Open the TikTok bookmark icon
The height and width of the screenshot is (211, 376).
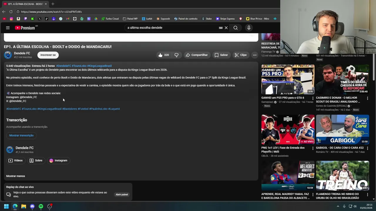coord(46,19)
